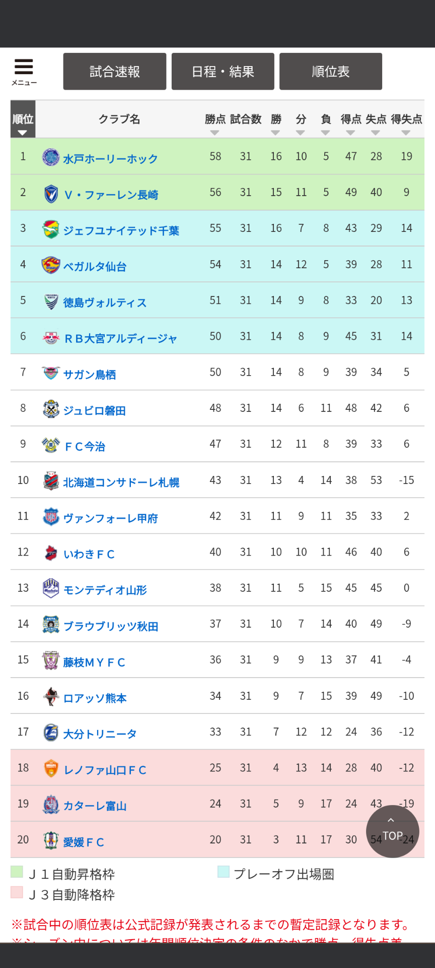Open the 順位表 standings tab
The image size is (435, 968).
[x=331, y=72]
